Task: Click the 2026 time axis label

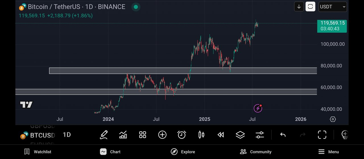Action: click(301, 119)
